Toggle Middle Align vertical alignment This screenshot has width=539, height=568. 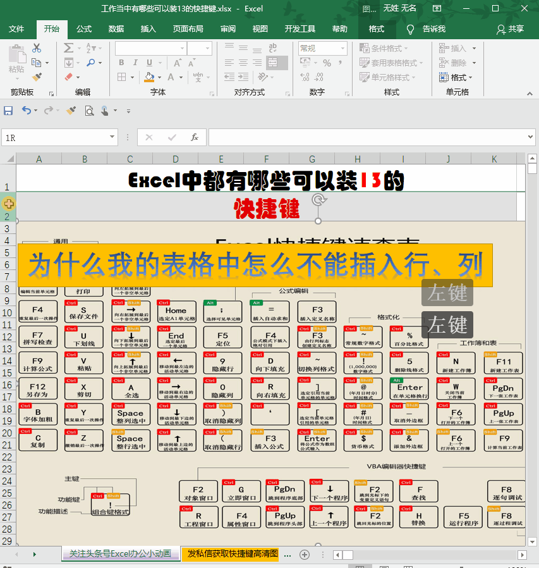point(243,48)
